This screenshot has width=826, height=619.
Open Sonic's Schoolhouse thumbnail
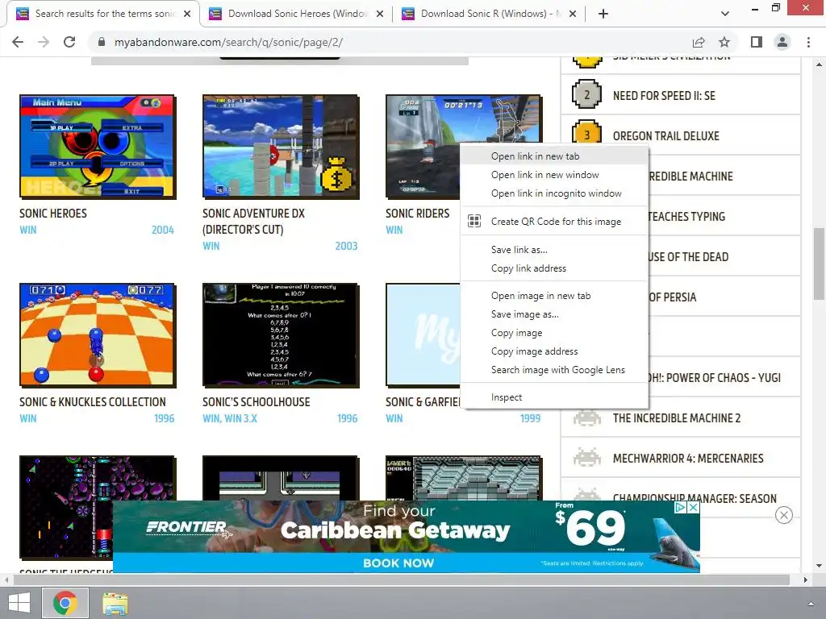coord(281,334)
